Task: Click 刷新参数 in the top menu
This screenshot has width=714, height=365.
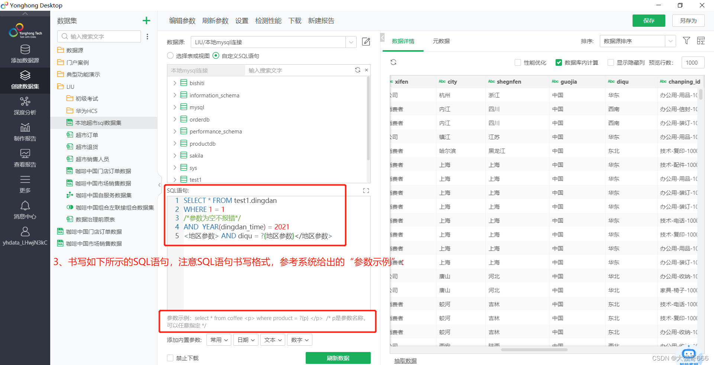Action: 215,21
